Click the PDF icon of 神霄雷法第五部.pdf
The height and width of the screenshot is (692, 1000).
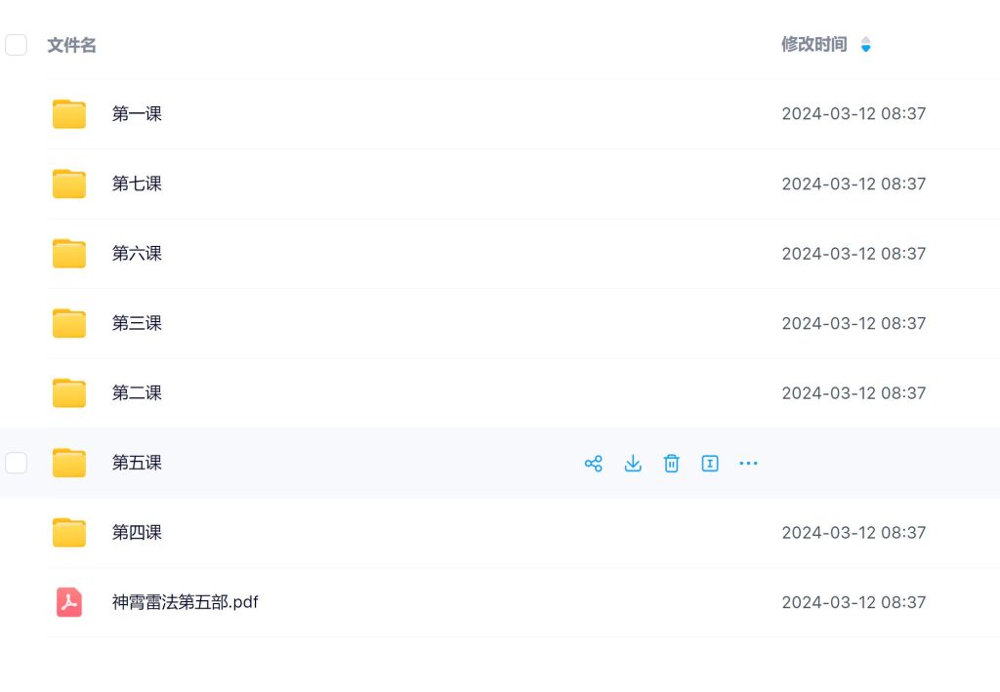(68, 602)
